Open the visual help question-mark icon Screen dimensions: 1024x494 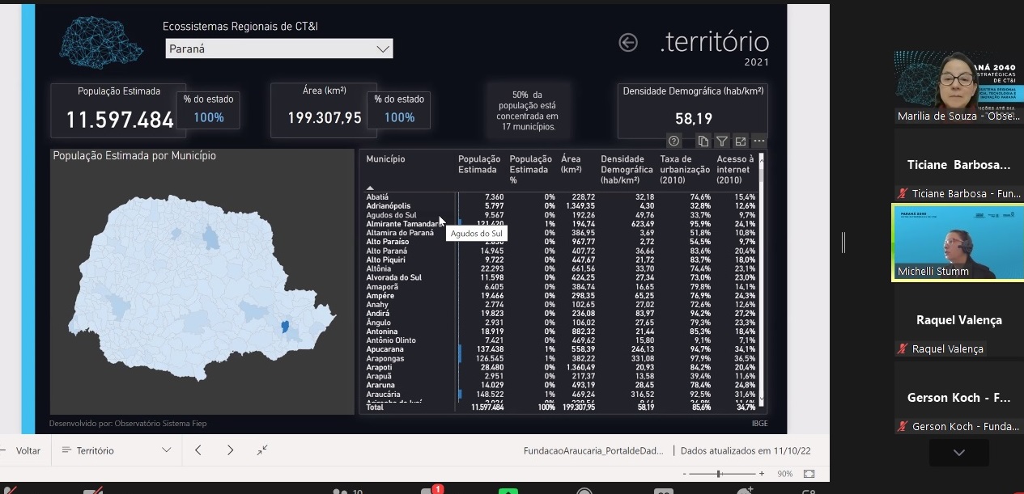[x=674, y=141]
